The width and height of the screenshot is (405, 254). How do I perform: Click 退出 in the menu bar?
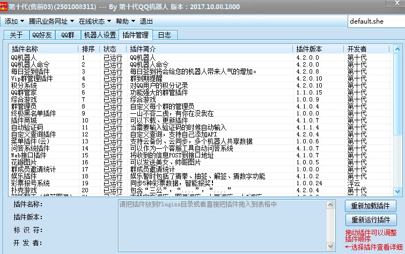click(146, 21)
